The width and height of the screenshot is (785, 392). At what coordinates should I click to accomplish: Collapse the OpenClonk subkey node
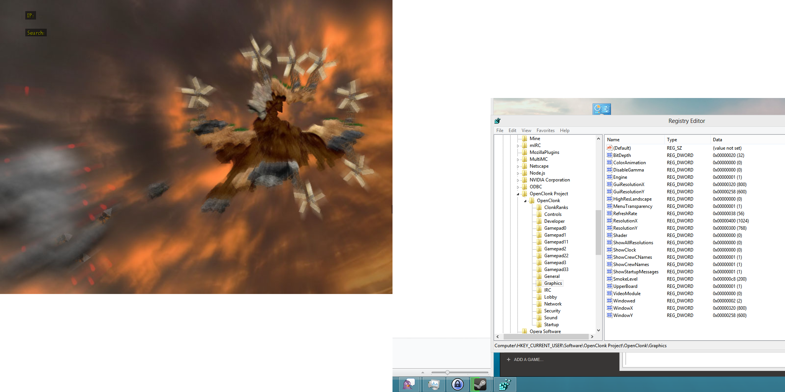pos(525,201)
